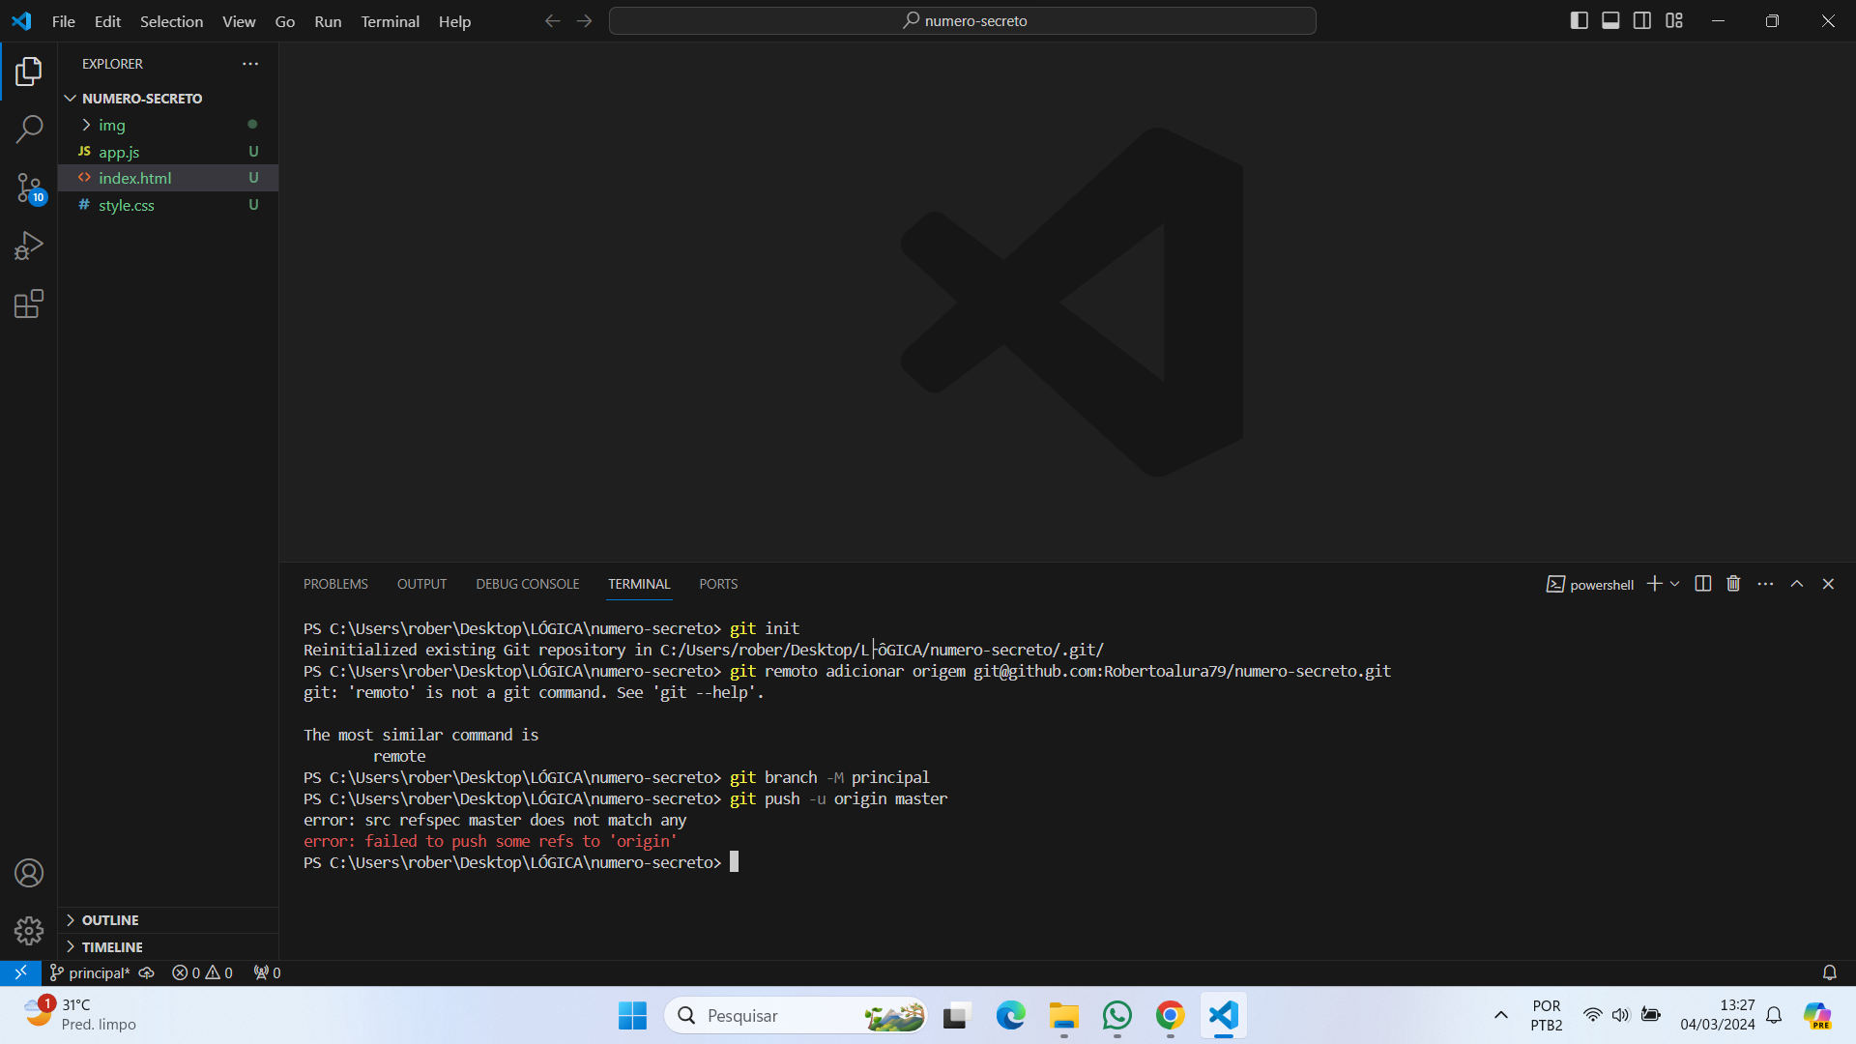
Task: Click the Run and Debug icon
Action: 28,246
